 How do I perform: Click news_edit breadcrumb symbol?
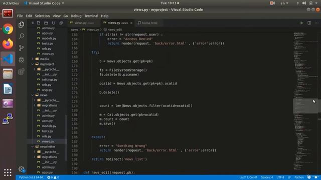click(113, 30)
